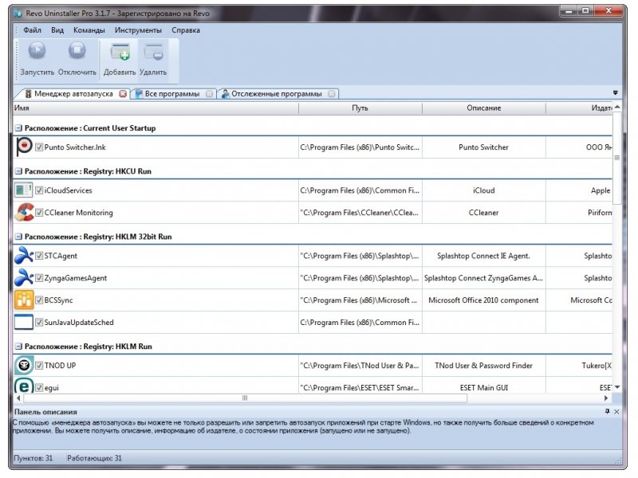This screenshot has height=478, width=638.
Task: Sort by the Описание column header
Action: [484, 108]
